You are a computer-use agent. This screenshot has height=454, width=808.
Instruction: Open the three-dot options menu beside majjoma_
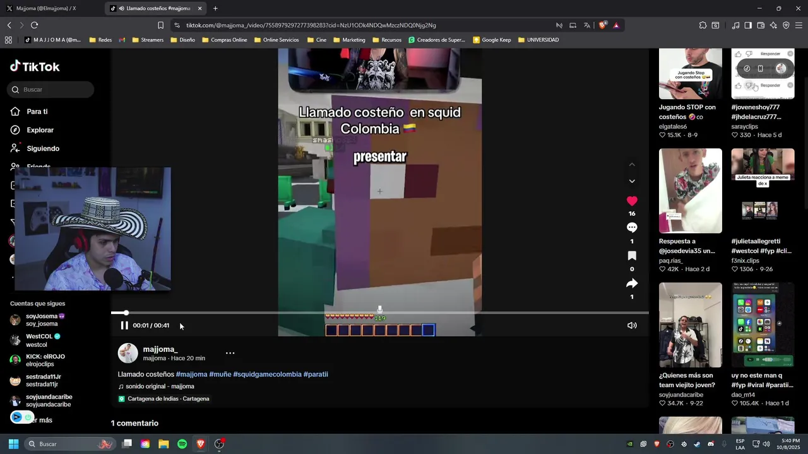230,353
